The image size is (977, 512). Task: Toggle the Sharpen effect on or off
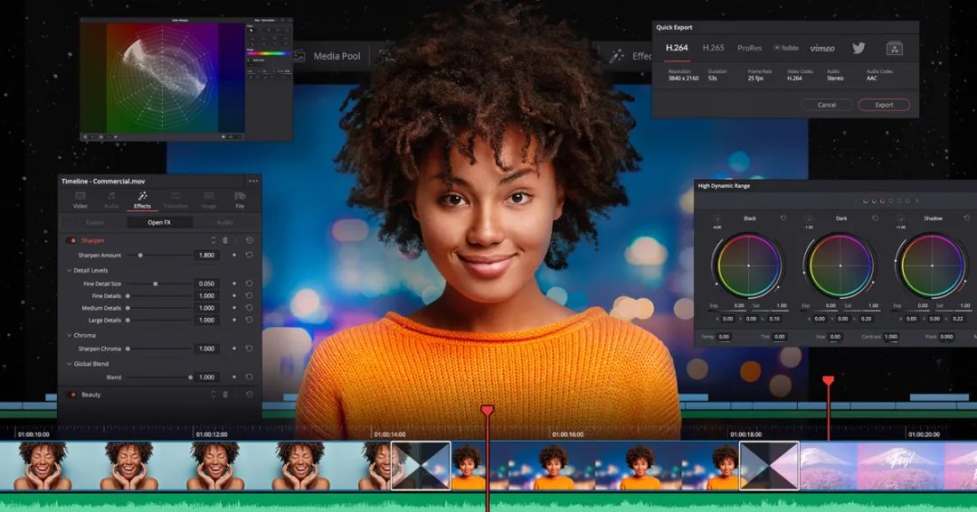click(x=73, y=241)
